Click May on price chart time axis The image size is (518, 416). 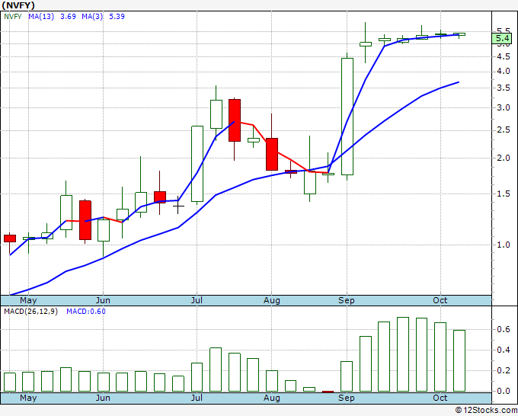tap(28, 300)
